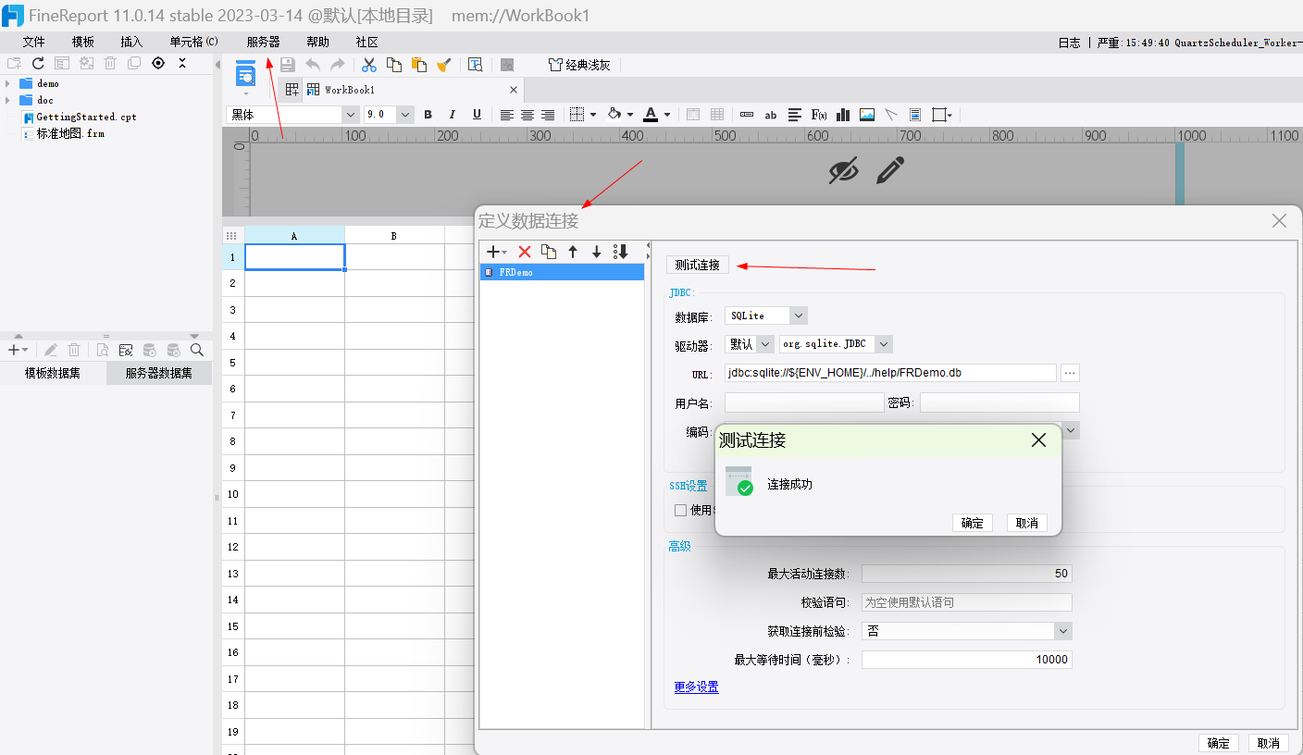Move selected connection up

[573, 252]
